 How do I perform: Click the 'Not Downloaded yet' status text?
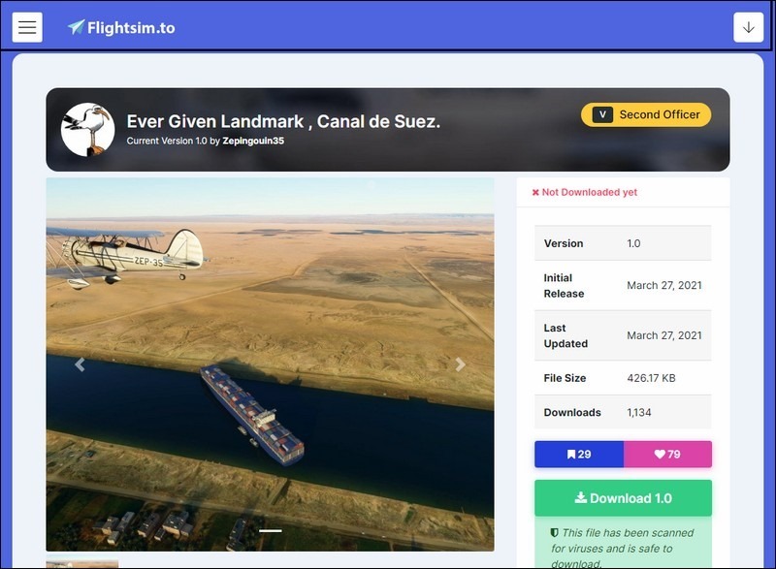tap(585, 192)
